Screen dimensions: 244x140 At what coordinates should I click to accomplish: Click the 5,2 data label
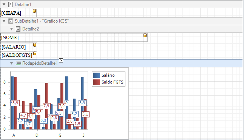coord(74,114)
